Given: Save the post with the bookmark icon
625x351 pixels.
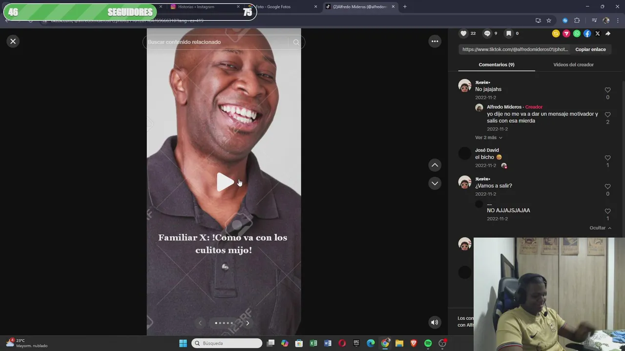Looking at the screenshot, I should (x=508, y=33).
